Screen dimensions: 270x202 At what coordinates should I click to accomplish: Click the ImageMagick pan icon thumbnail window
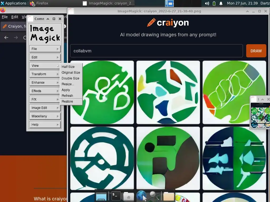[x=260, y=115]
